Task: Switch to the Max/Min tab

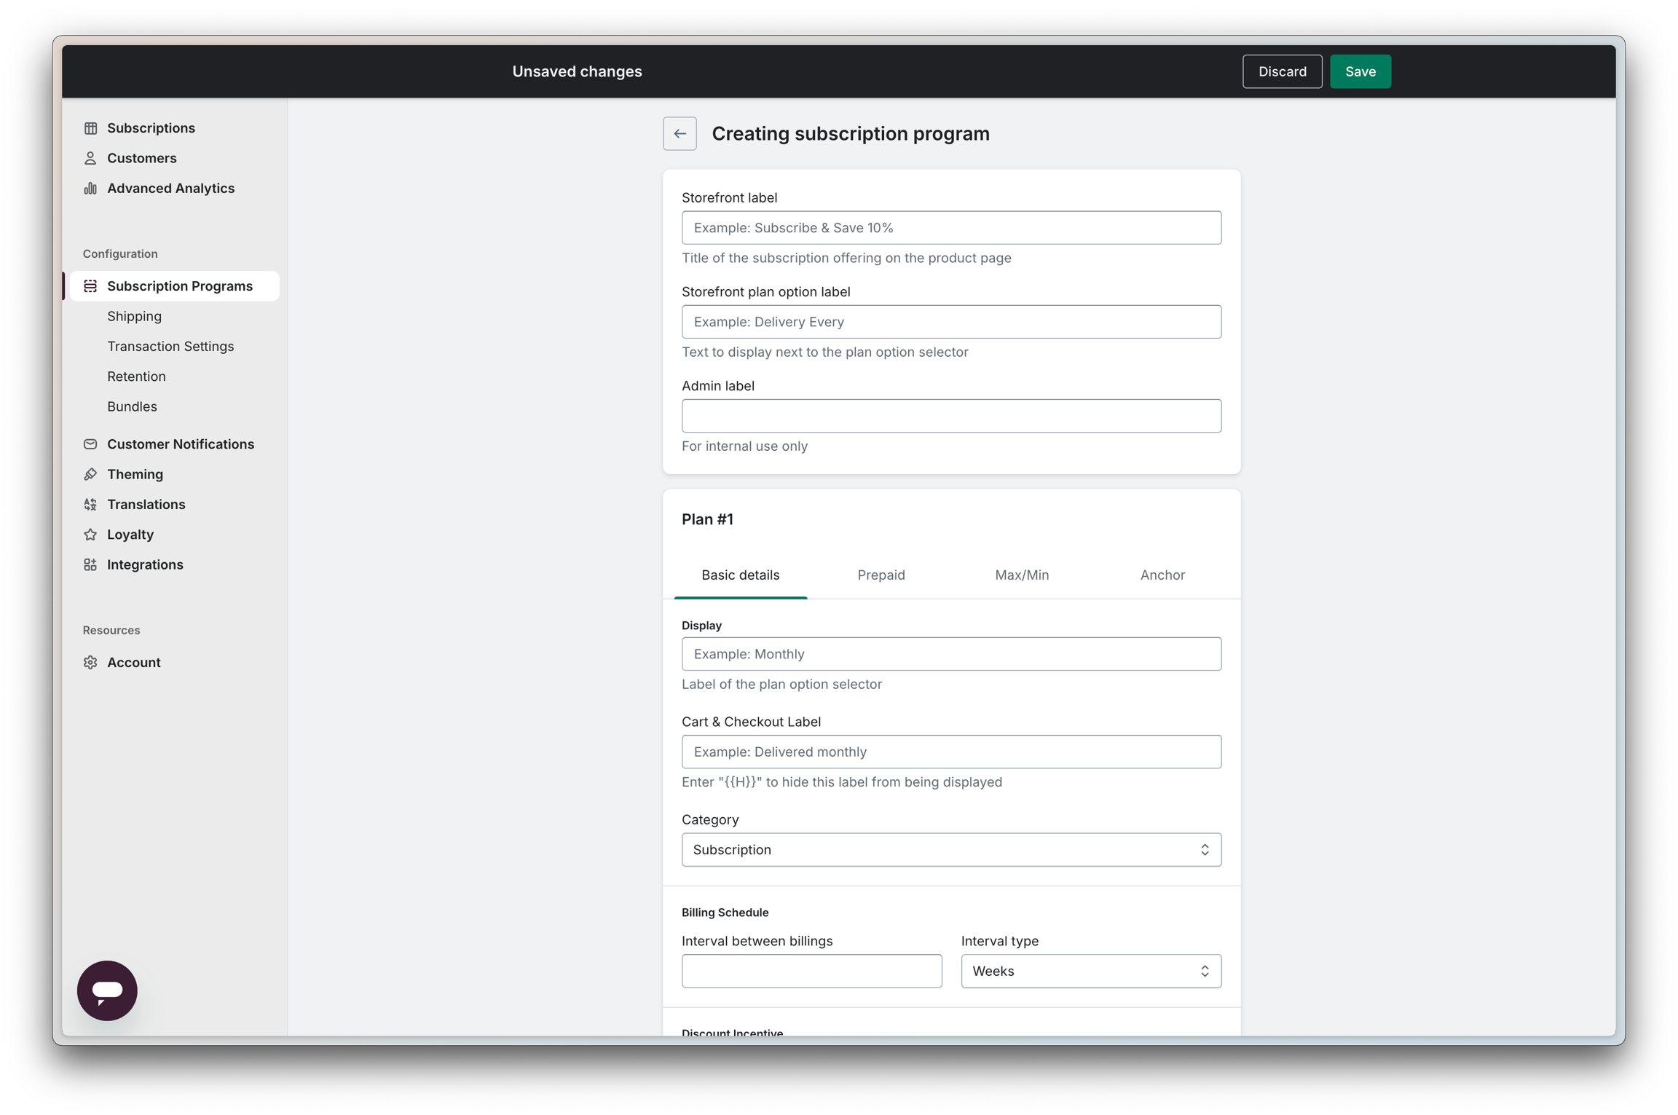Action: pos(1022,575)
